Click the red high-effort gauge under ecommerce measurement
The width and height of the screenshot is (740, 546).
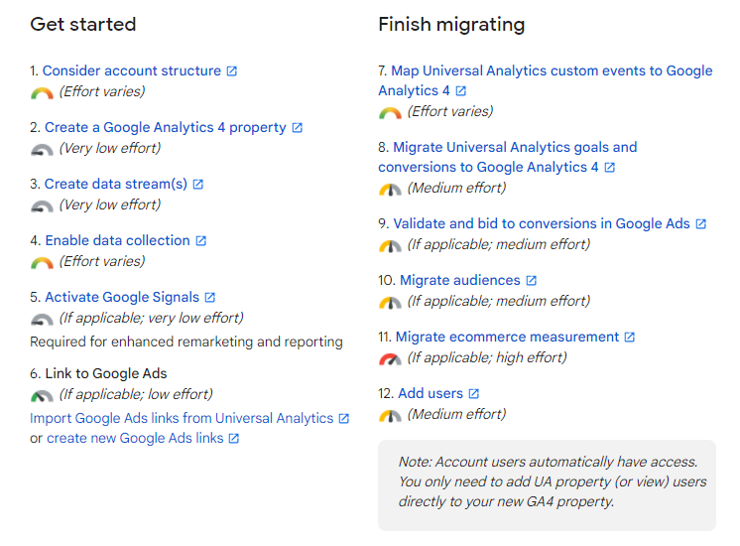pyautogui.click(x=390, y=359)
